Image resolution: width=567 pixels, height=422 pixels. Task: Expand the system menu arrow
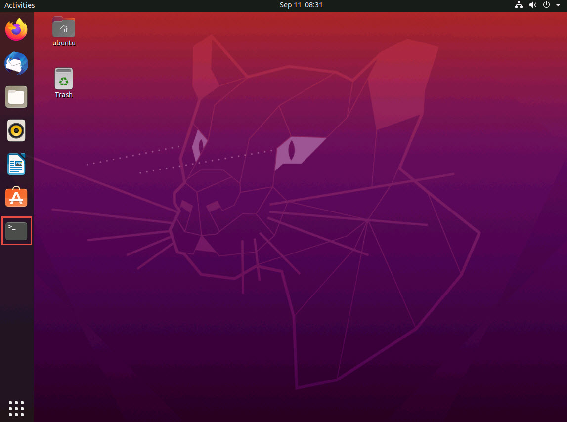[x=558, y=5]
